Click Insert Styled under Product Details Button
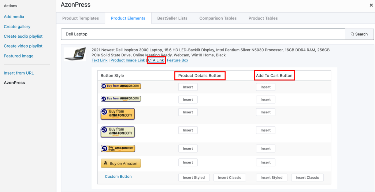The height and width of the screenshot is (192, 375). [x=194, y=177]
